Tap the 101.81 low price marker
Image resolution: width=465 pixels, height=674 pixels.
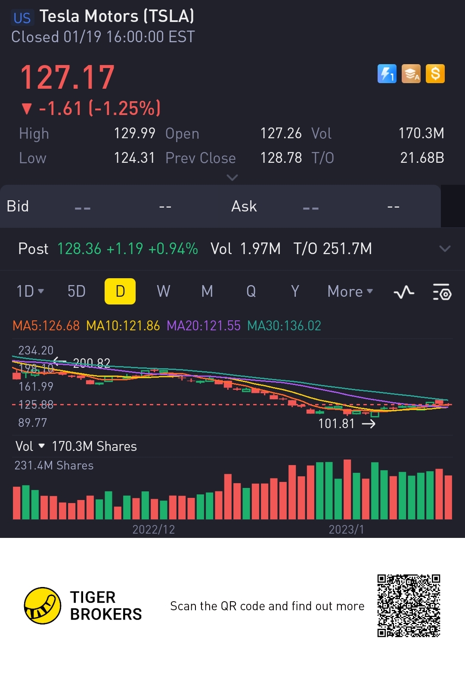(x=336, y=424)
